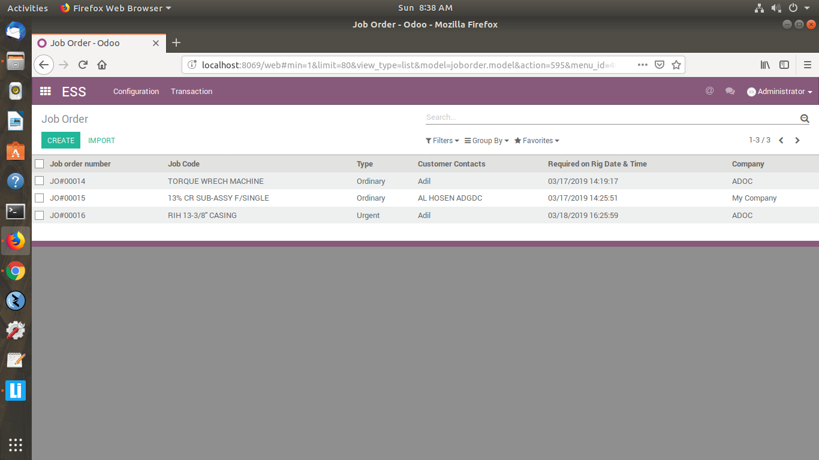
Task: Open the Odoo apps grid menu
Action: pyautogui.click(x=45, y=91)
